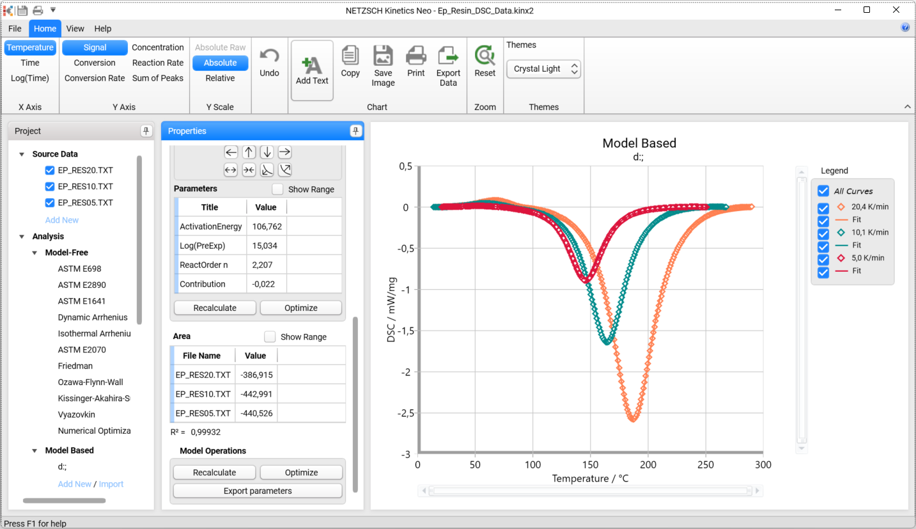Click the chart horizontal range slider
Image resolution: width=916 pixels, height=529 pixels.
(589, 491)
